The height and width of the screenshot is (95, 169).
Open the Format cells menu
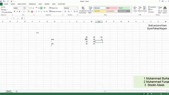tap(144, 10)
